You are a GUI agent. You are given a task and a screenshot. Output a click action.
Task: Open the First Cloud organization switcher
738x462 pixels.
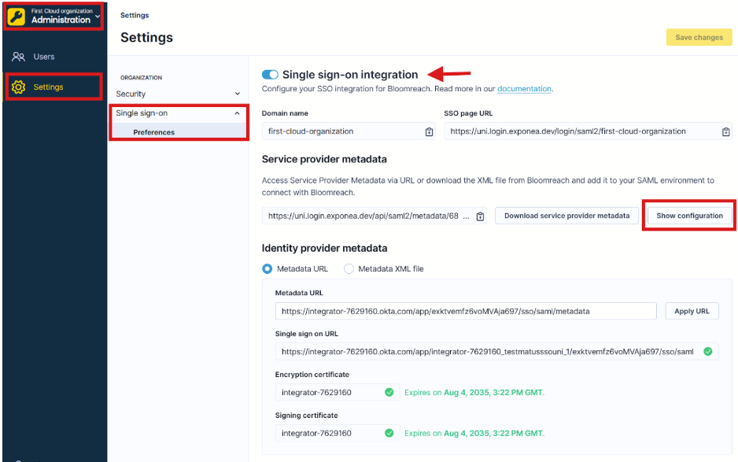53,14
